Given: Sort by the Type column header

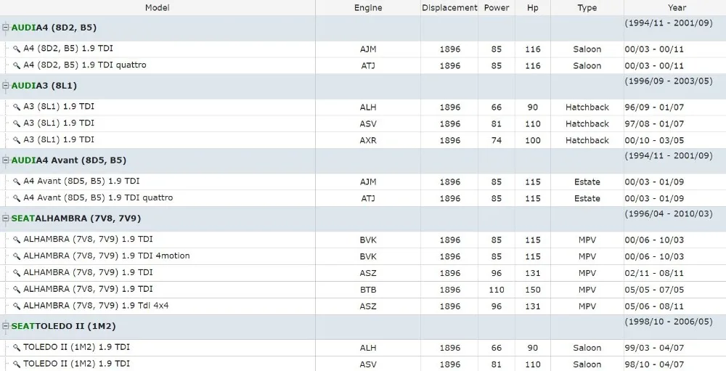Looking at the screenshot, I should click(x=587, y=8).
